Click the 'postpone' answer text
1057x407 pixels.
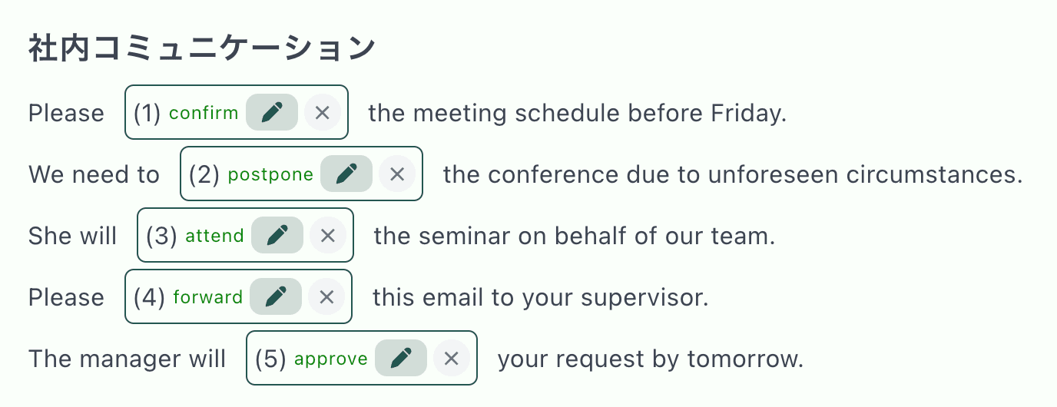[x=270, y=174]
